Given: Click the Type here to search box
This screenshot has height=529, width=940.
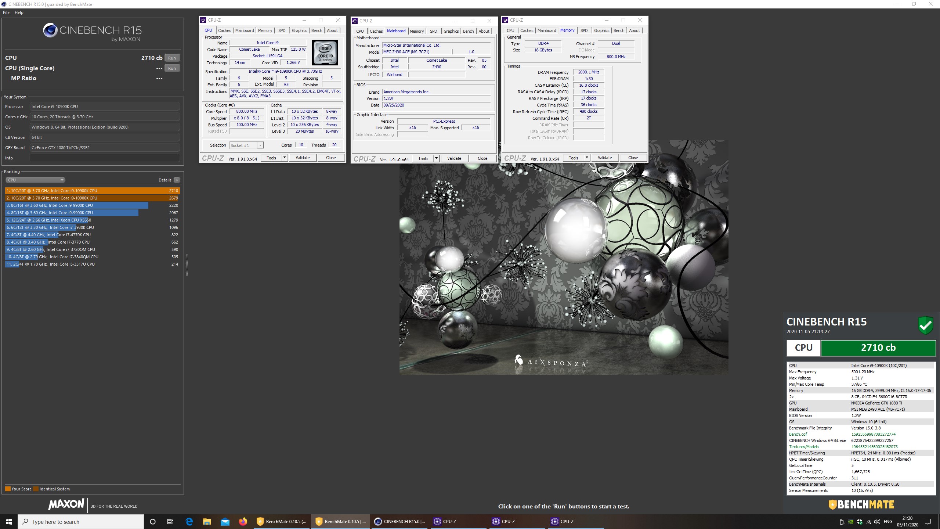Looking at the screenshot, I should point(81,522).
